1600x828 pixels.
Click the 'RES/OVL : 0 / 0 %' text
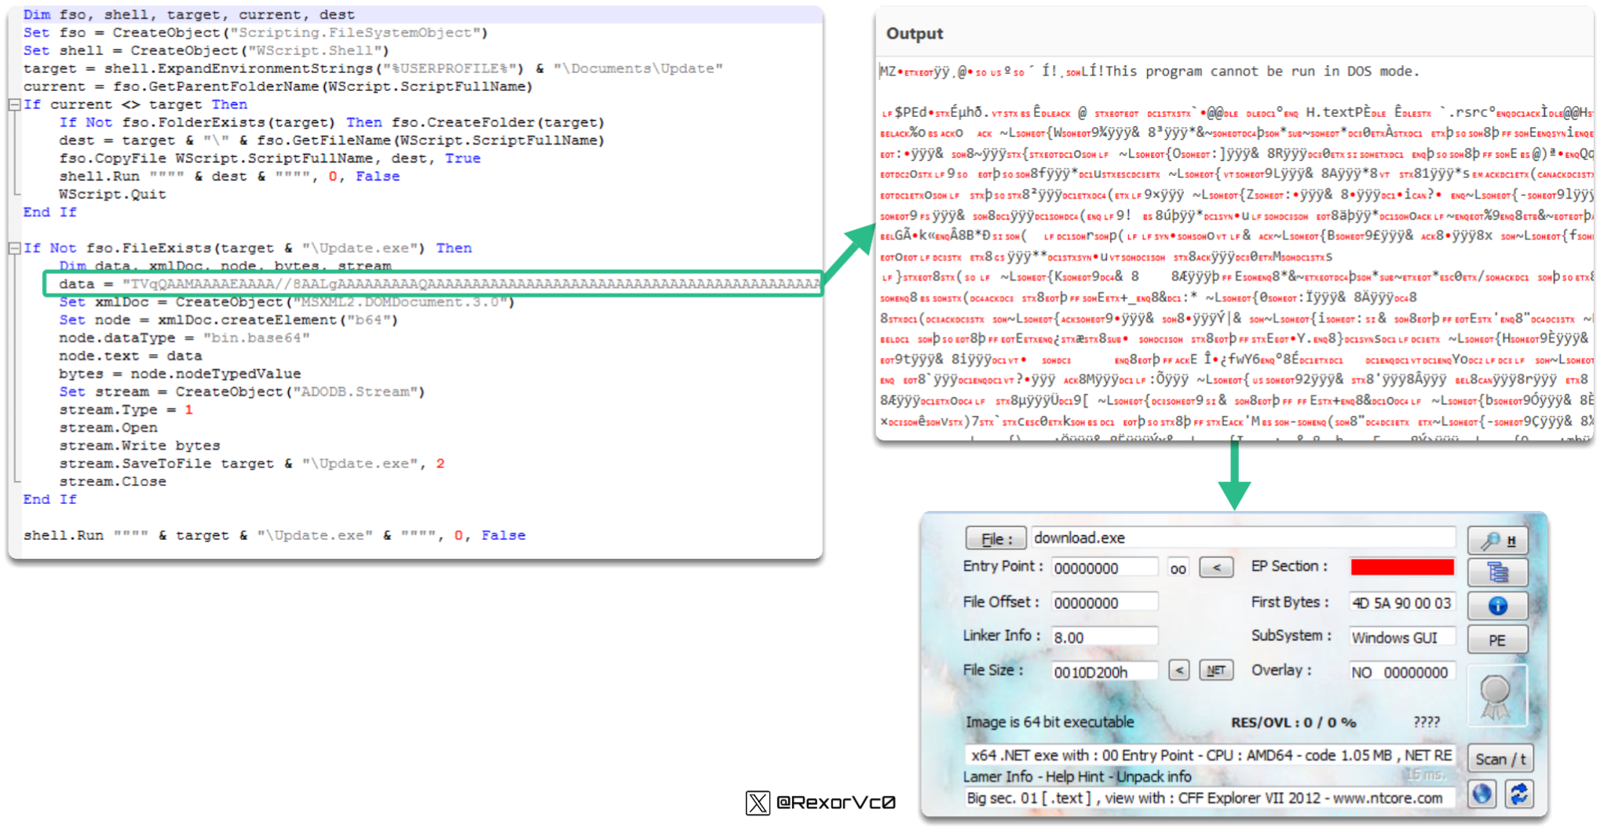1293,722
